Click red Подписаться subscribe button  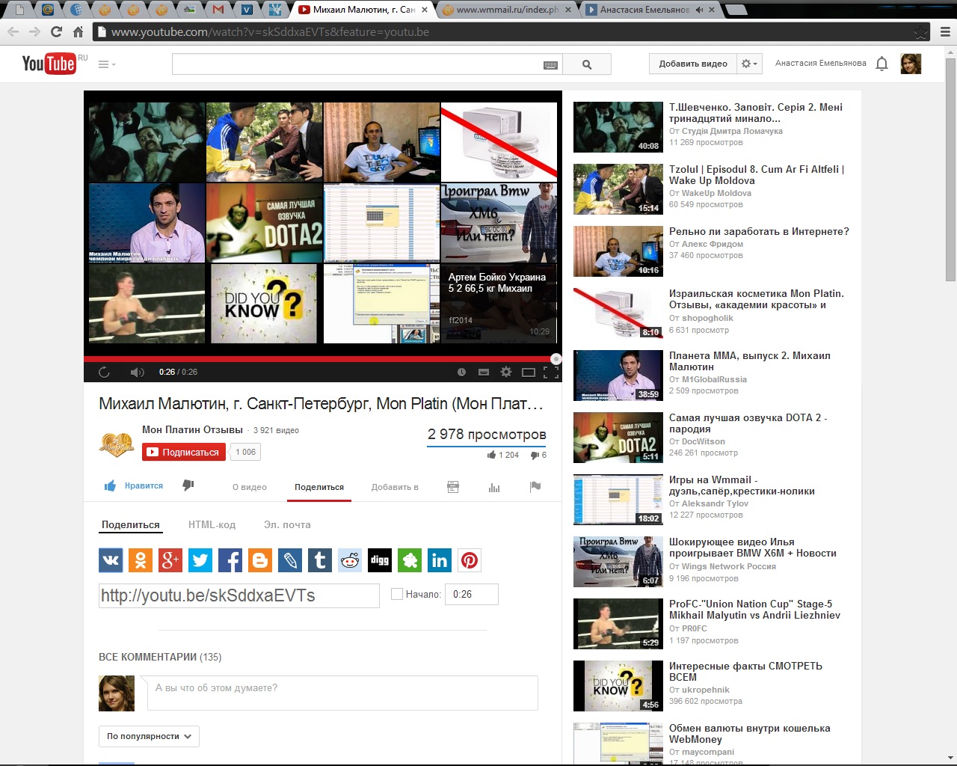pos(184,452)
